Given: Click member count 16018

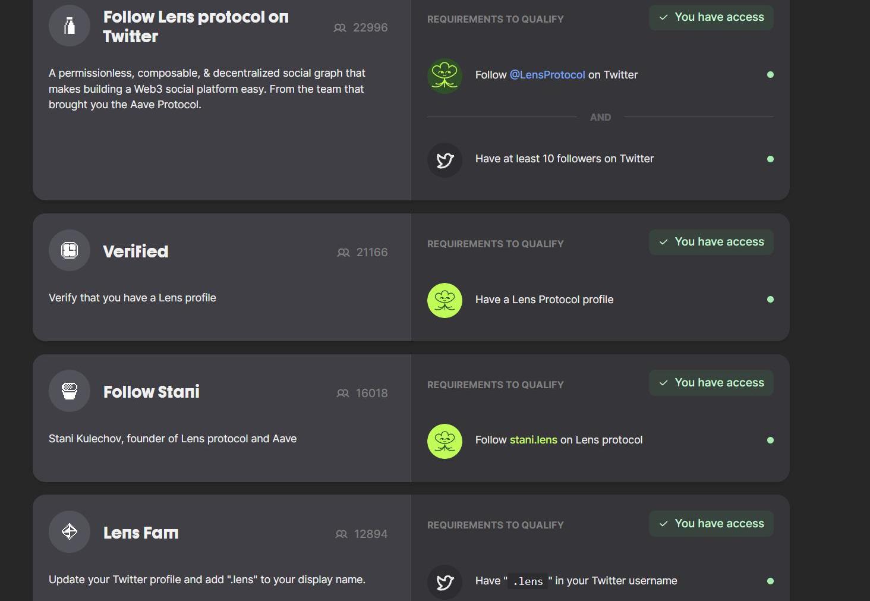Looking at the screenshot, I should 372,394.
